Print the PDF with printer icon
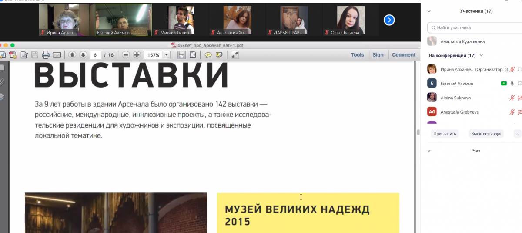This screenshot has height=233, width=522. pos(46,55)
